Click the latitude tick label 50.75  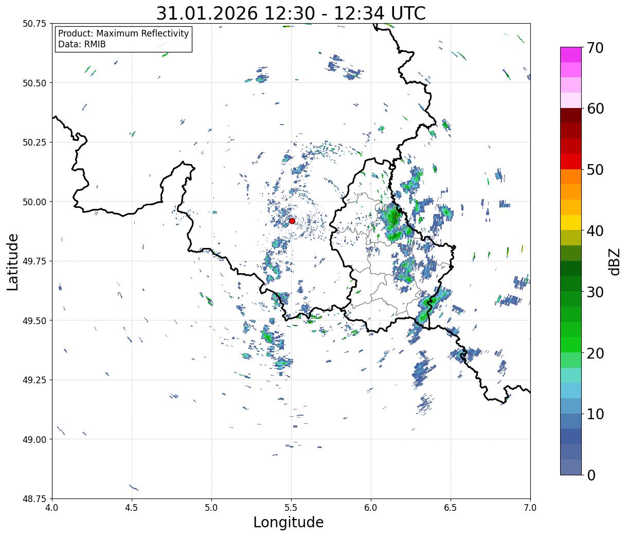[34, 24]
